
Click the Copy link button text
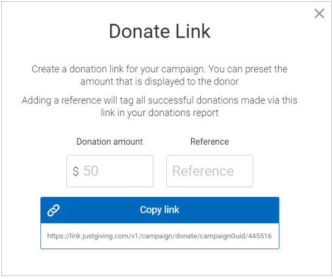pyautogui.click(x=159, y=210)
